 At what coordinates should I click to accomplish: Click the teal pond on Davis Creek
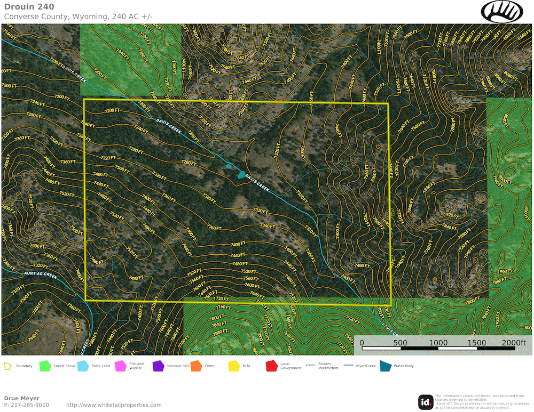241,175
